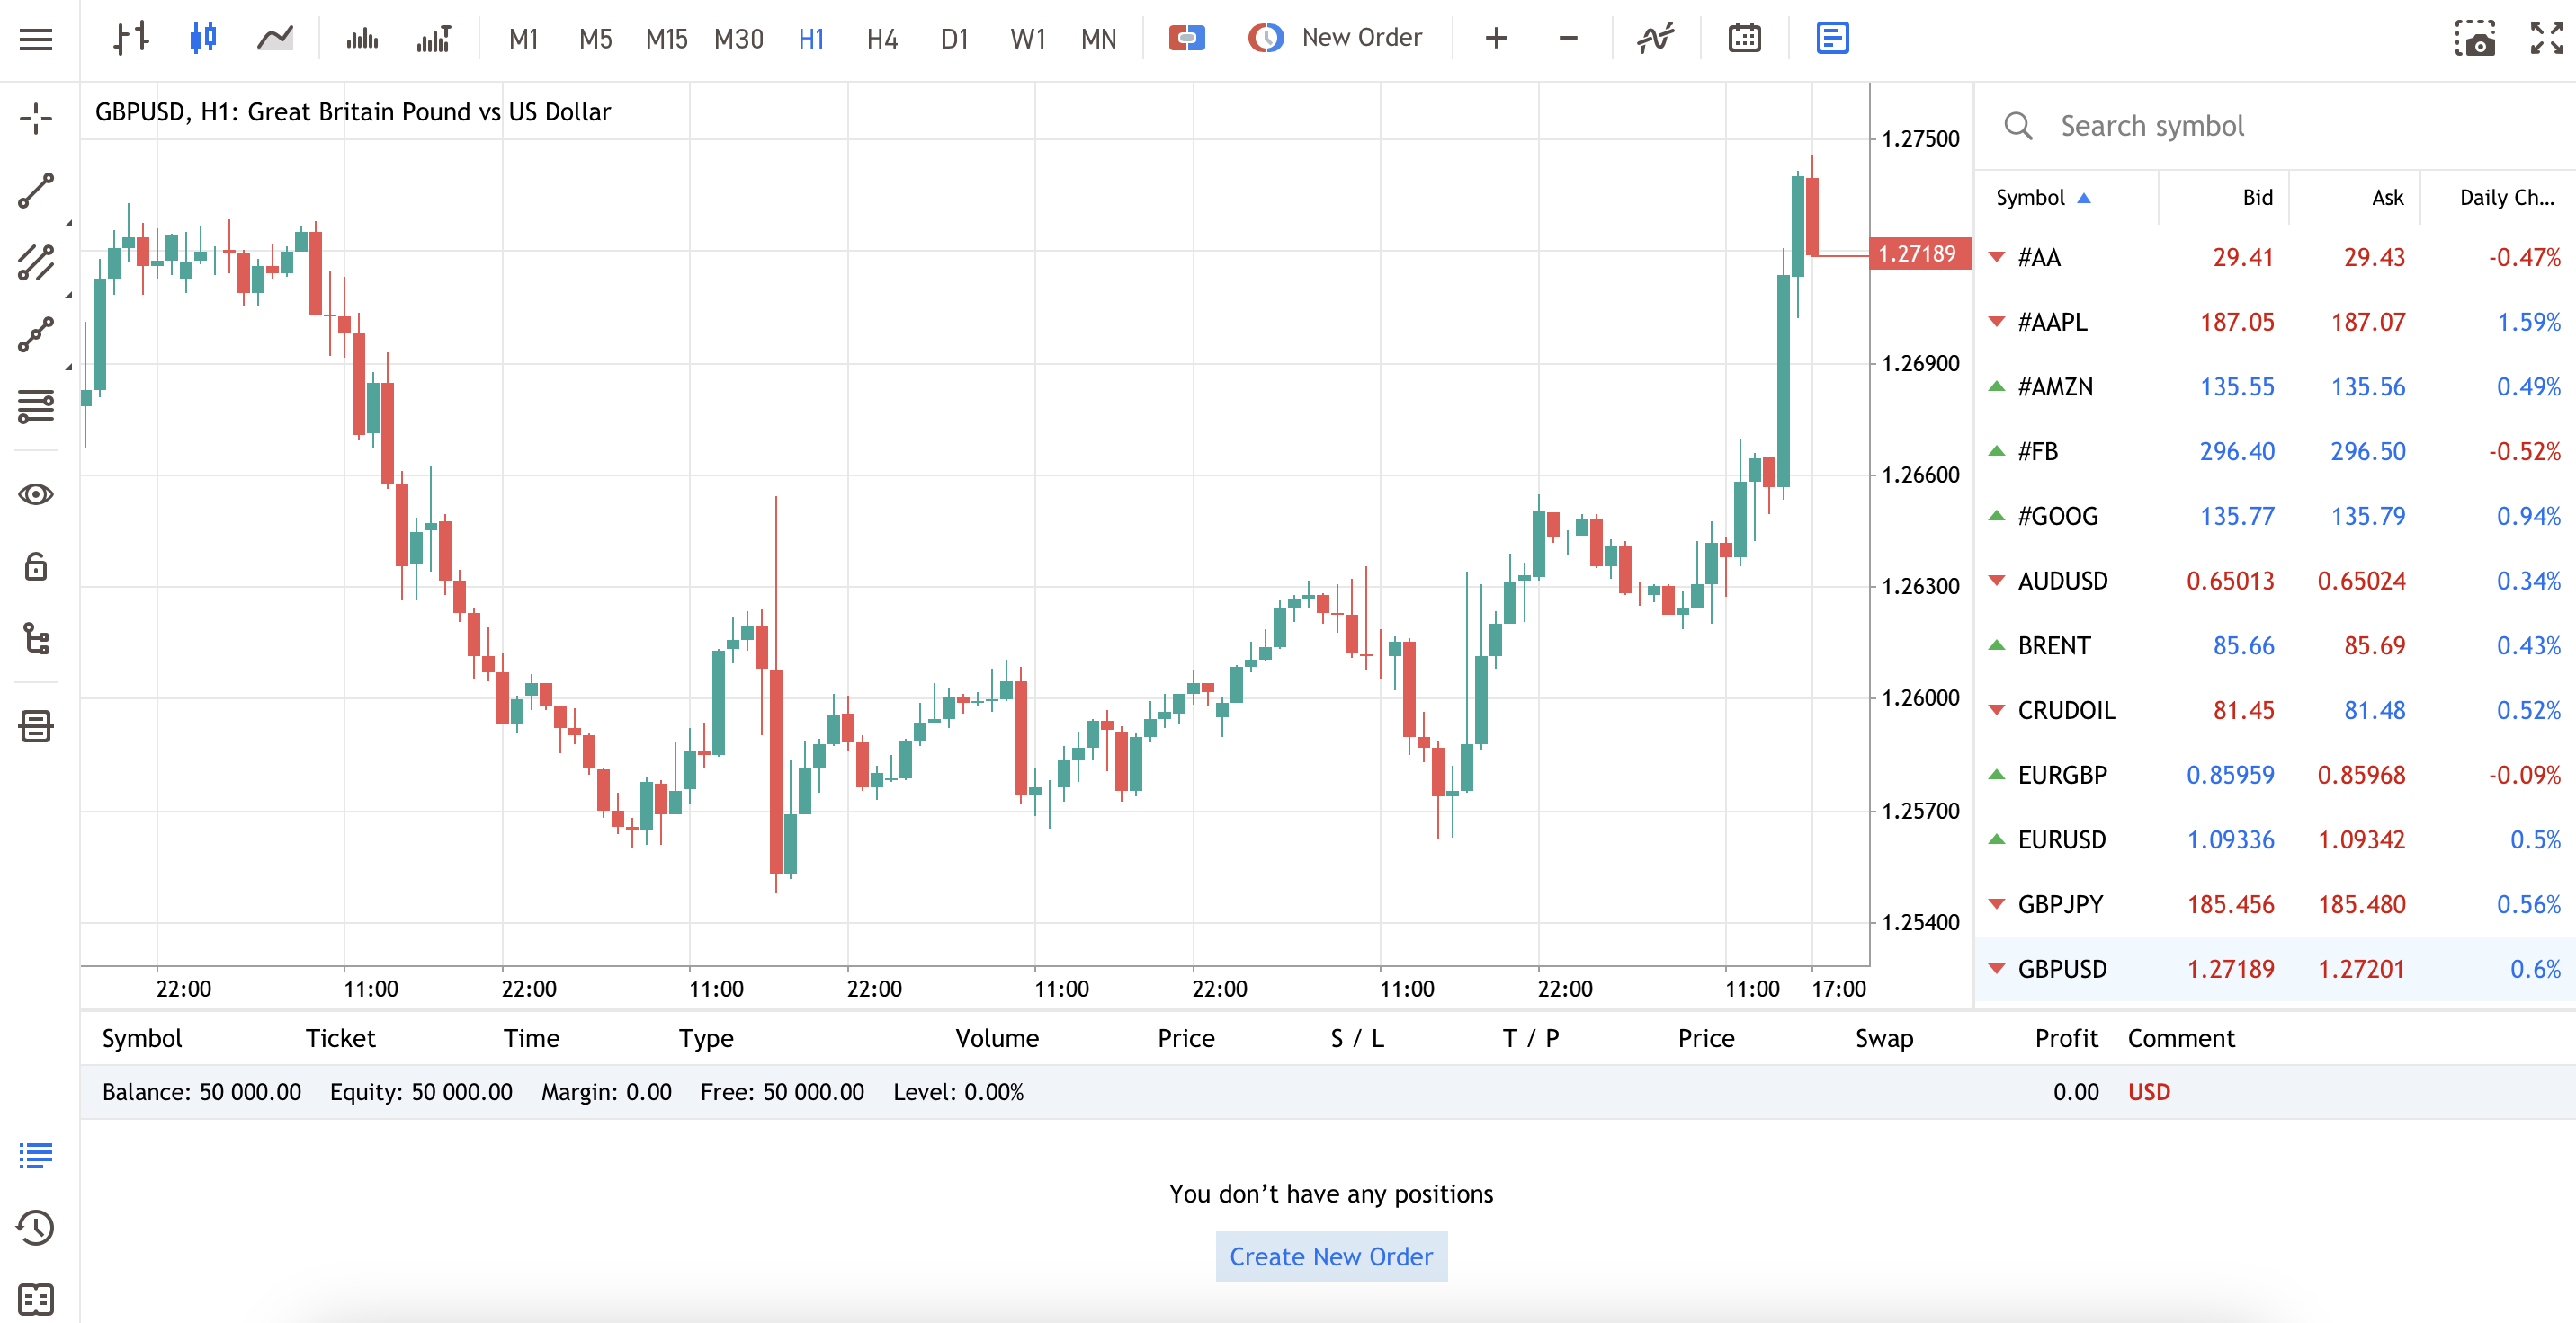Image resolution: width=2576 pixels, height=1323 pixels.
Task: Select H1 timeframe
Action: click(811, 39)
